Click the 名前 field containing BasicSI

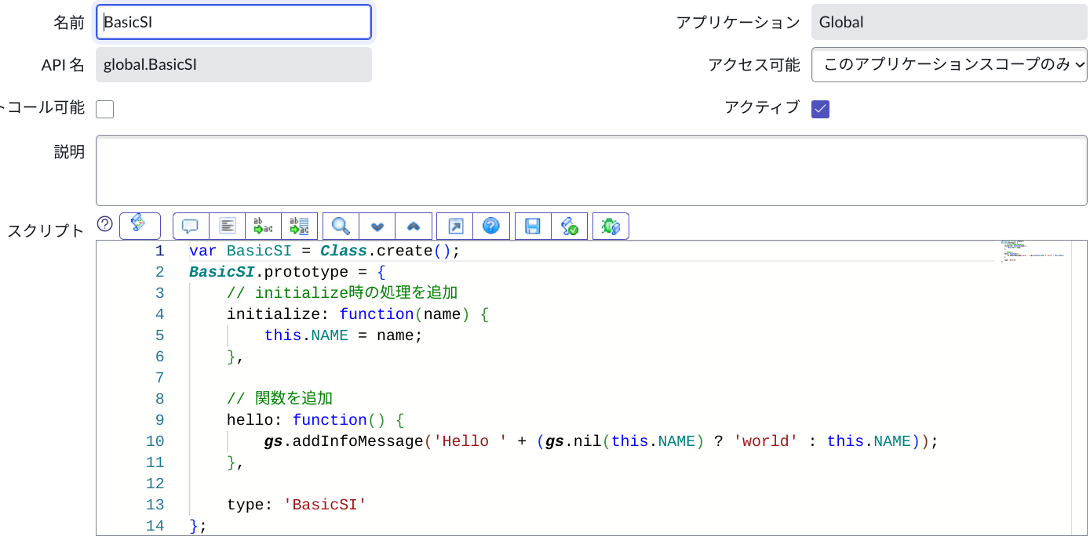point(233,22)
